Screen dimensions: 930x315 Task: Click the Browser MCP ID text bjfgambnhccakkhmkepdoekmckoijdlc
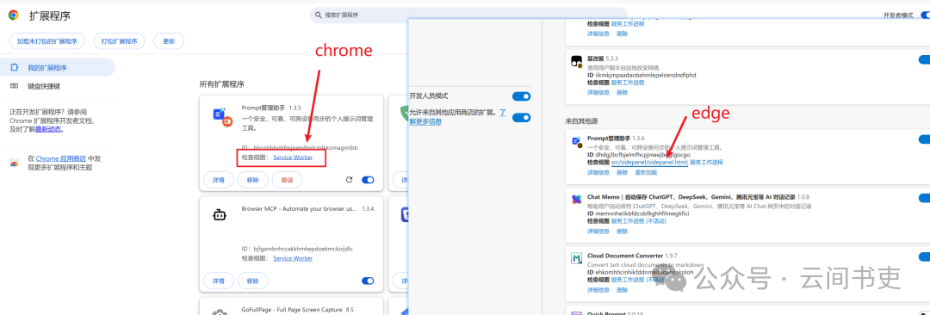pyautogui.click(x=303, y=249)
